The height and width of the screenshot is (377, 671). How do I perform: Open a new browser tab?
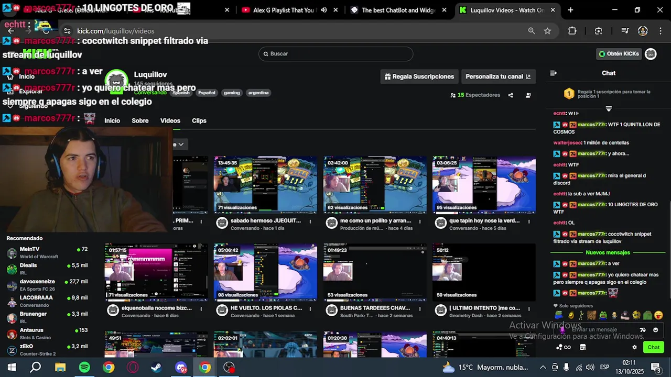pos(570,10)
